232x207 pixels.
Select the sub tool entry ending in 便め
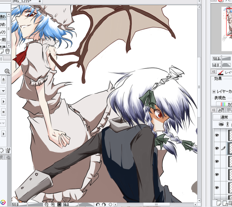[3, 17]
